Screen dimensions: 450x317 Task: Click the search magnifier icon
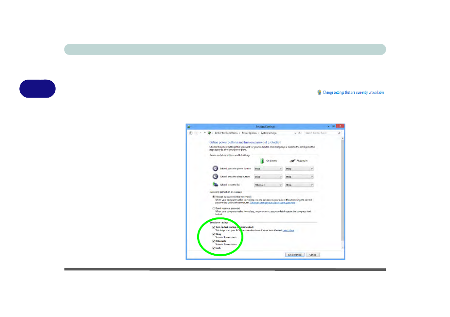339,133
